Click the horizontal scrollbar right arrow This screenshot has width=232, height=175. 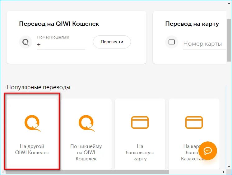(x=224, y=172)
